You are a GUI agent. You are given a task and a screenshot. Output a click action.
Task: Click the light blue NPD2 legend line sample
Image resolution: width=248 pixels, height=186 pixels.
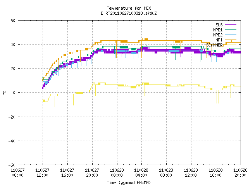point(231,35)
